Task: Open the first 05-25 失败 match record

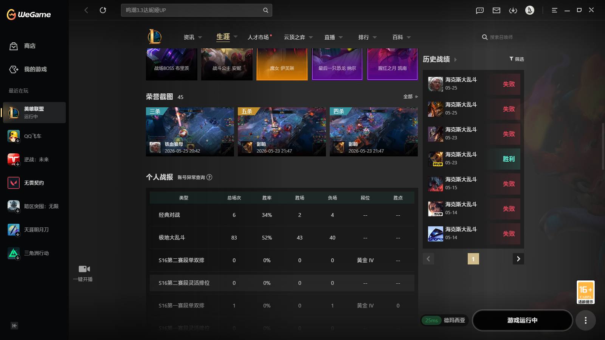Action: [x=473, y=84]
